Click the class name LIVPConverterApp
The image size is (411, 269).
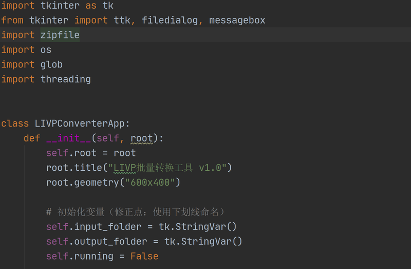coord(80,123)
